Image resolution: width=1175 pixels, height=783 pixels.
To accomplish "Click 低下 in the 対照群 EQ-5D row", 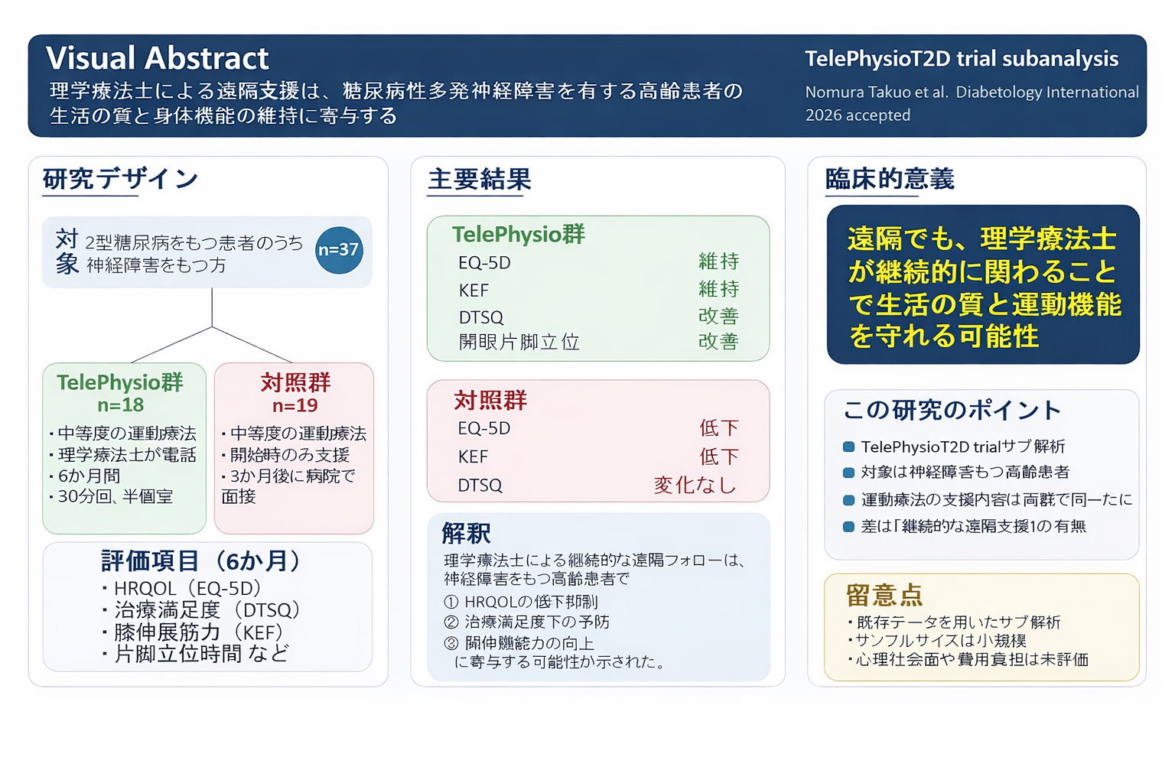I will coord(718,427).
